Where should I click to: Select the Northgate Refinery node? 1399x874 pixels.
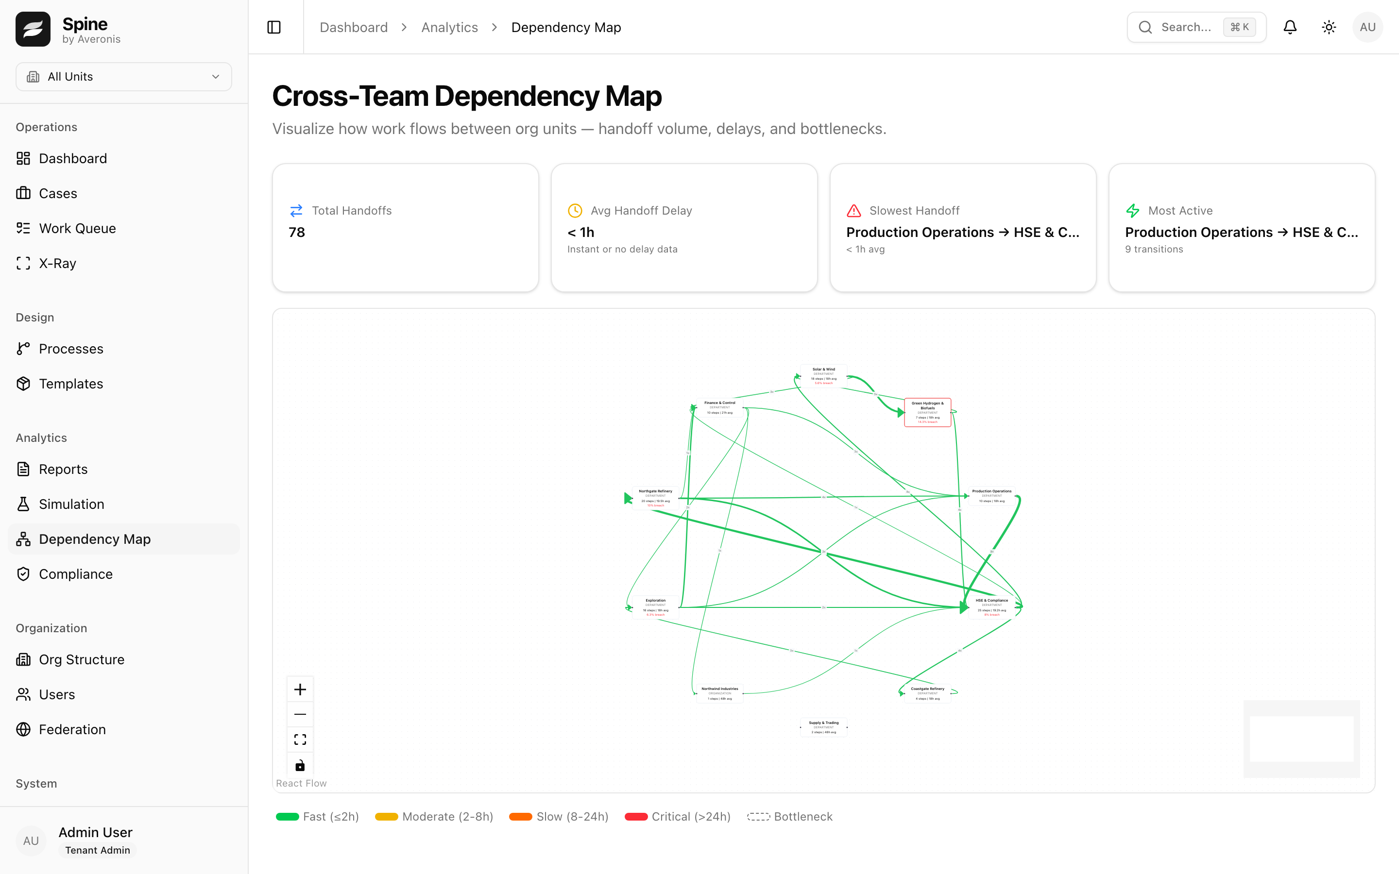[x=656, y=498]
